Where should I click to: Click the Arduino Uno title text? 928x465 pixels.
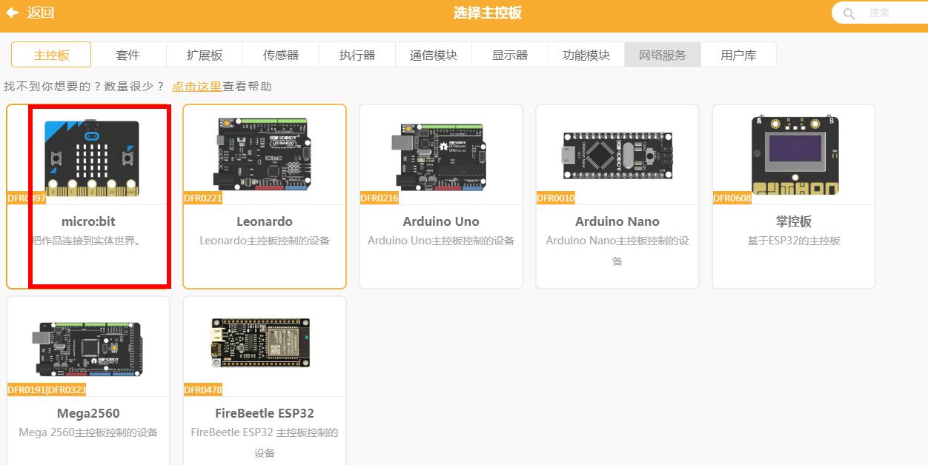point(441,221)
